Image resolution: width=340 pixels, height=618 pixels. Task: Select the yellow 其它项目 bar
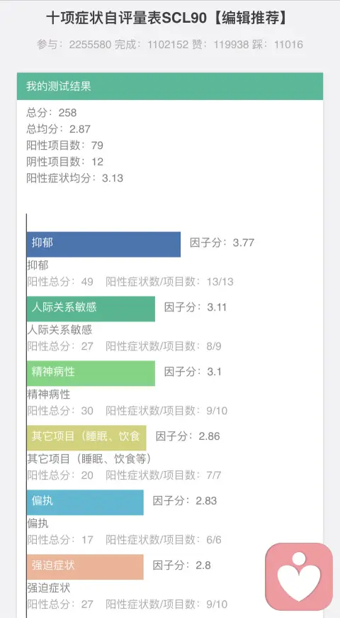[x=86, y=438]
